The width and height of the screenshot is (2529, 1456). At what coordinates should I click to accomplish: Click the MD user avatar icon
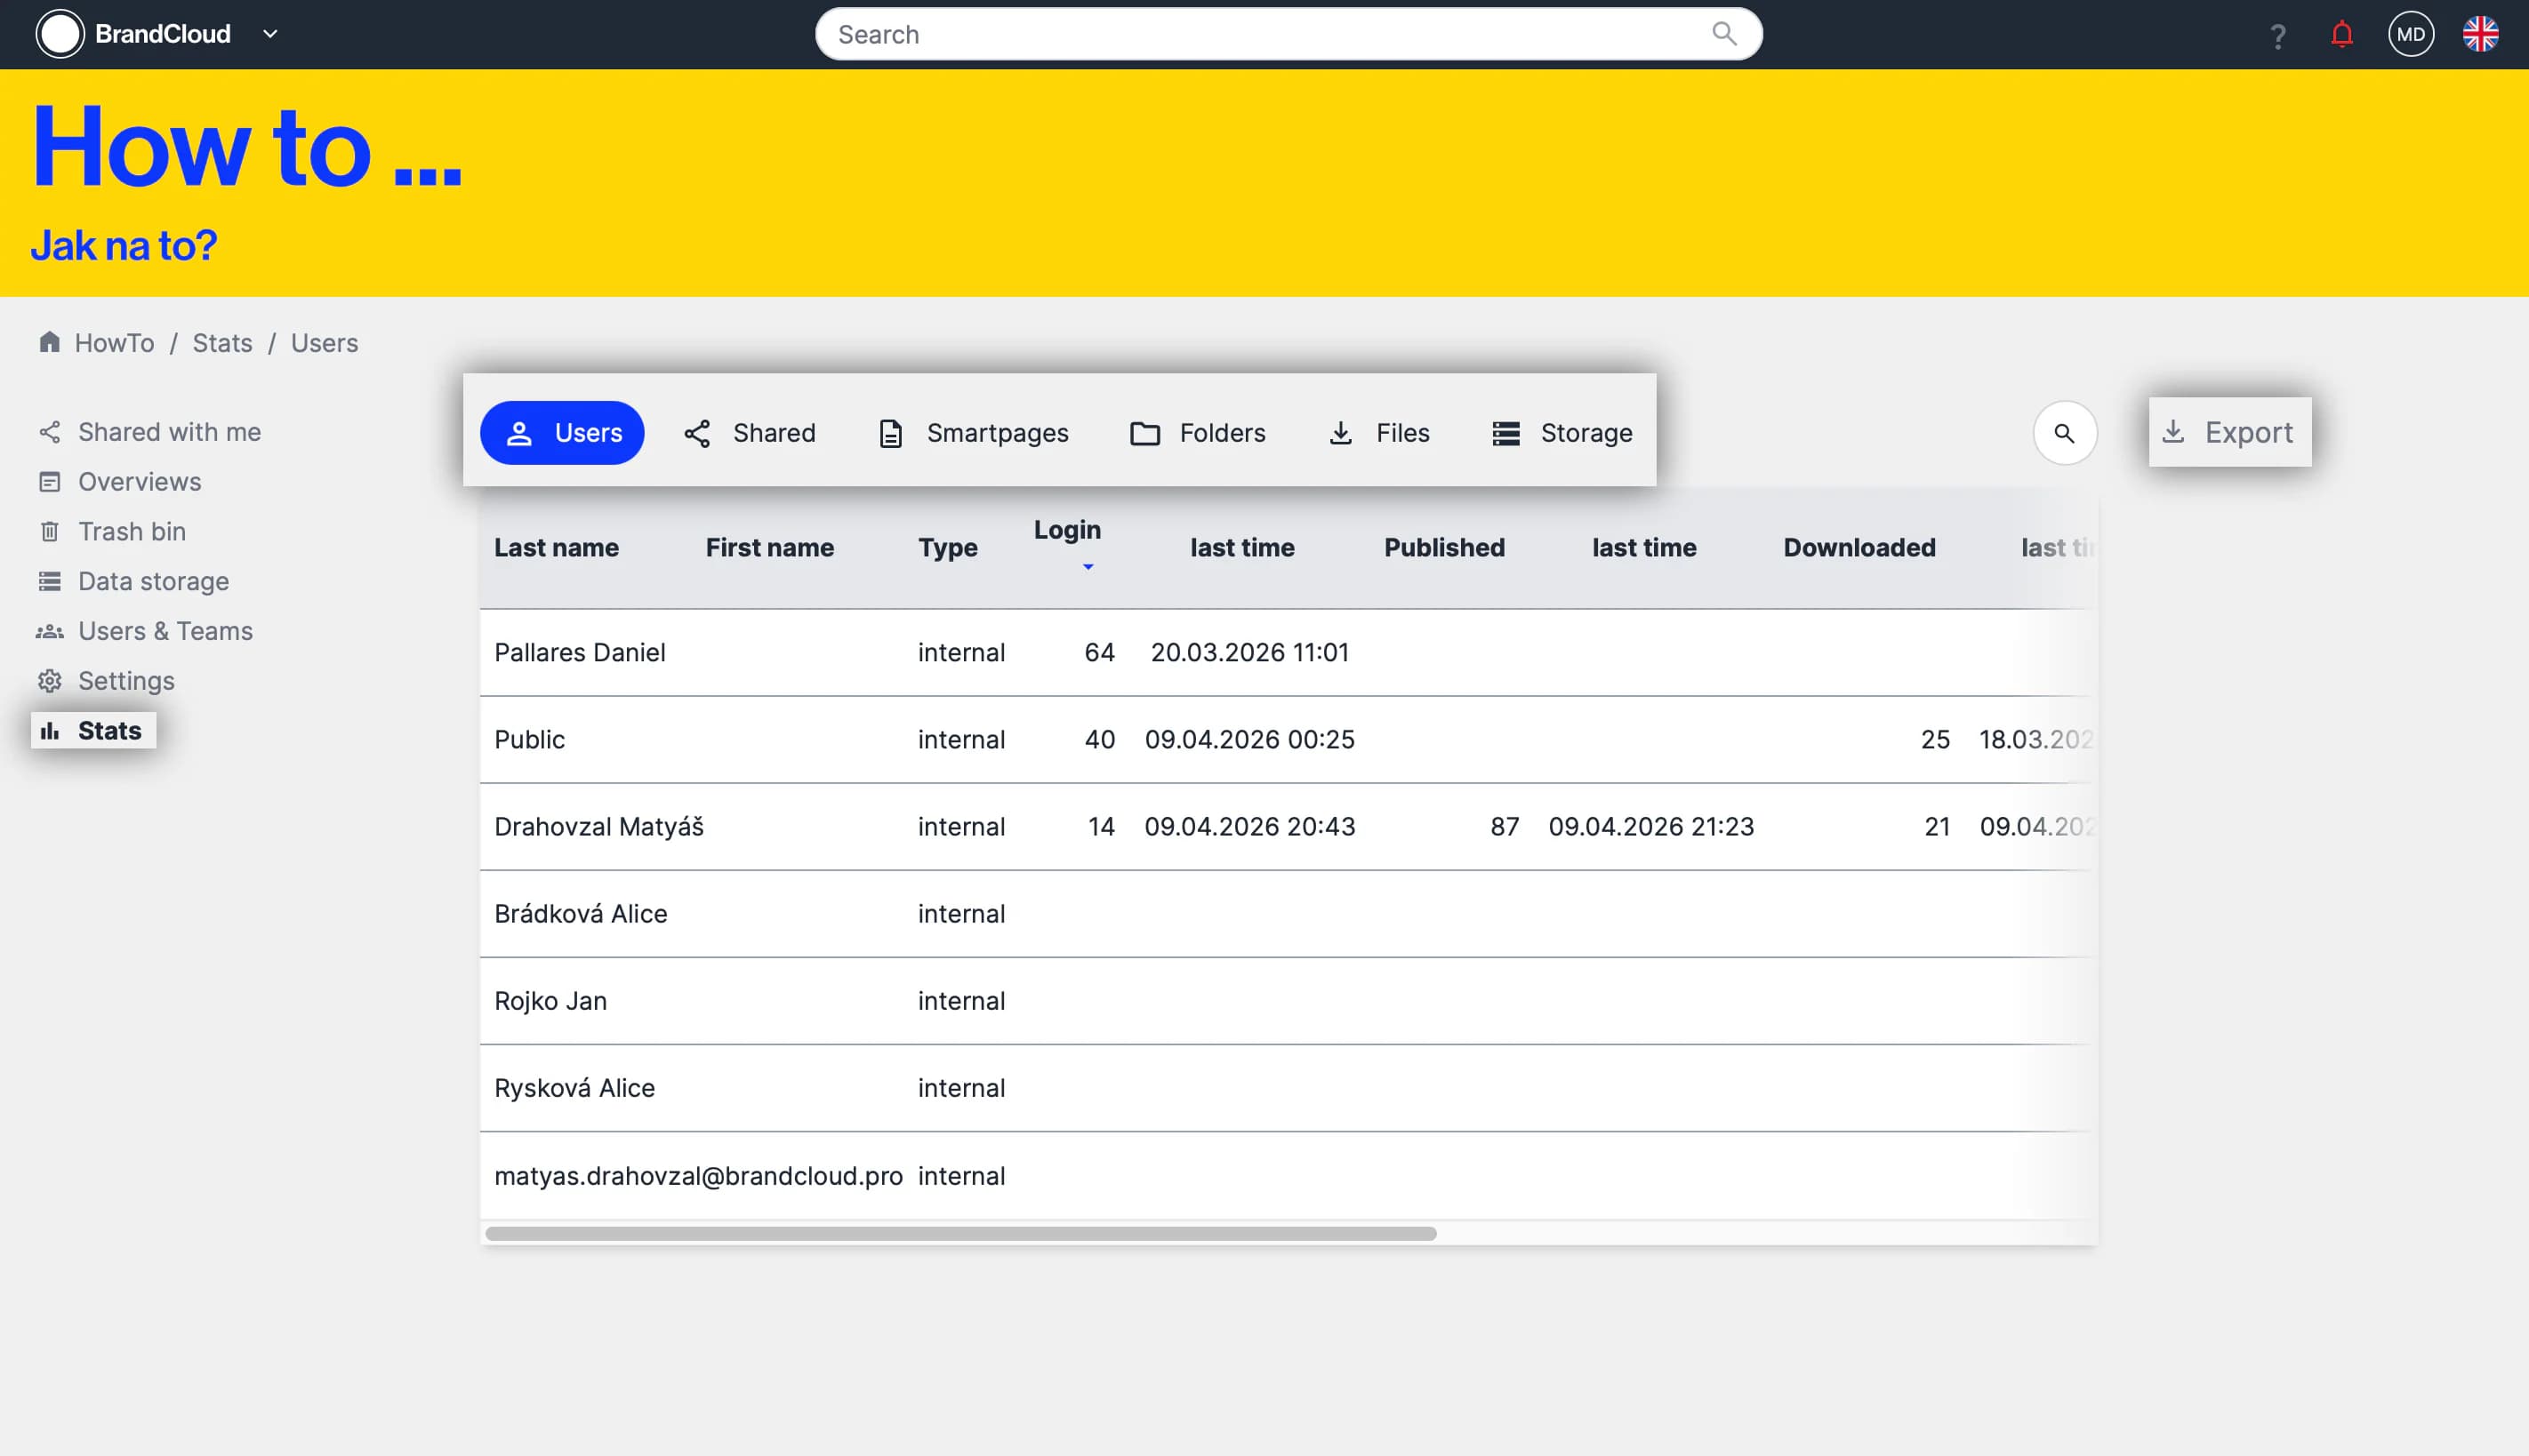(x=2410, y=35)
